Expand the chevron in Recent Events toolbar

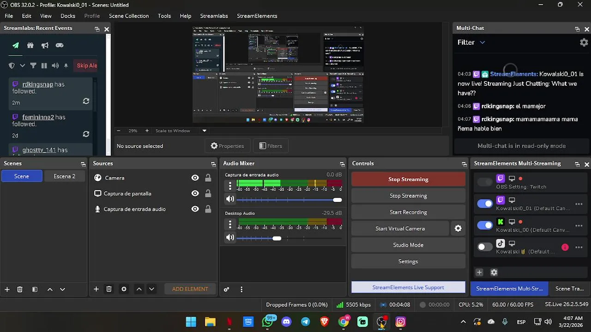click(22, 65)
